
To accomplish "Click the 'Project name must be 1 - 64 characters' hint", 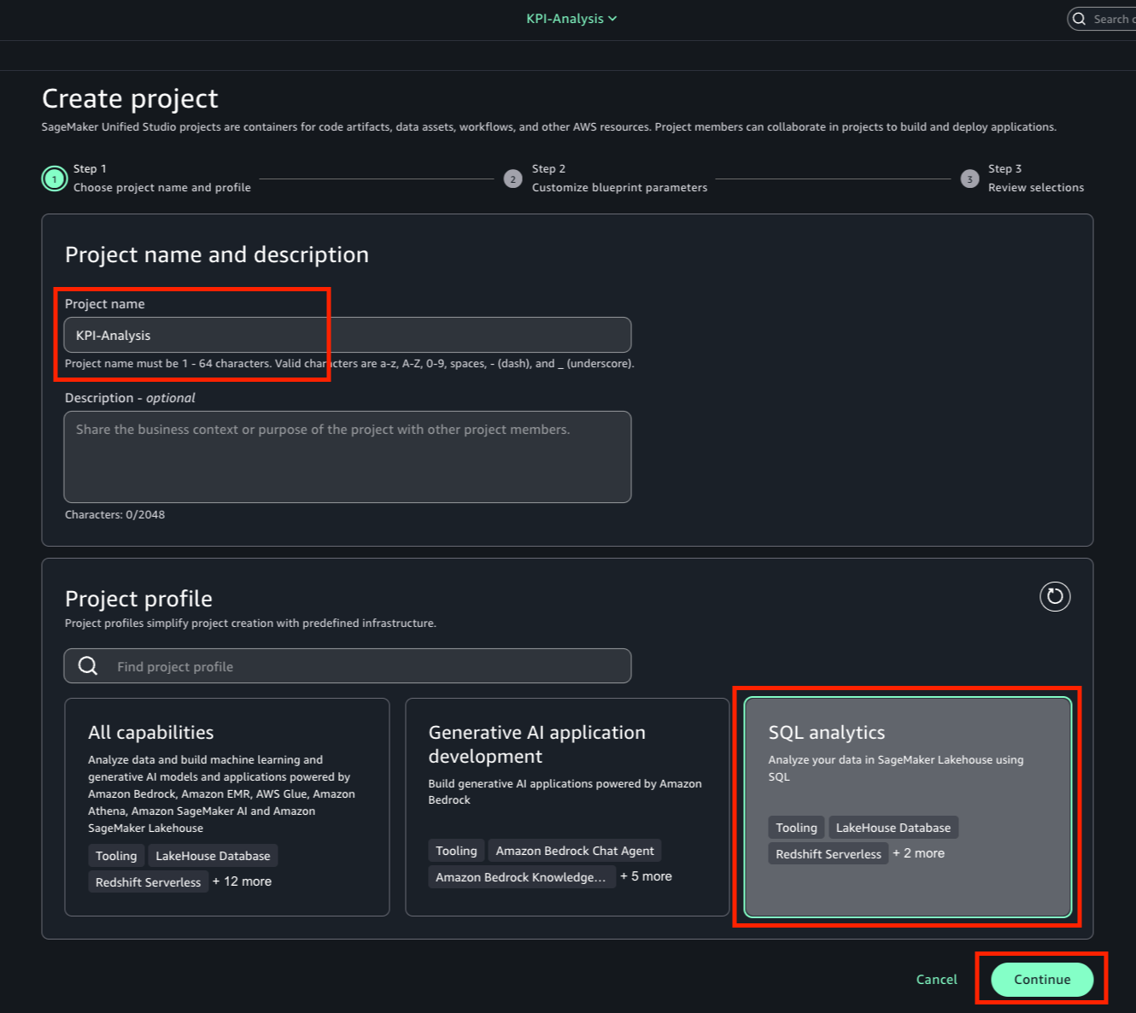I will pos(349,364).
